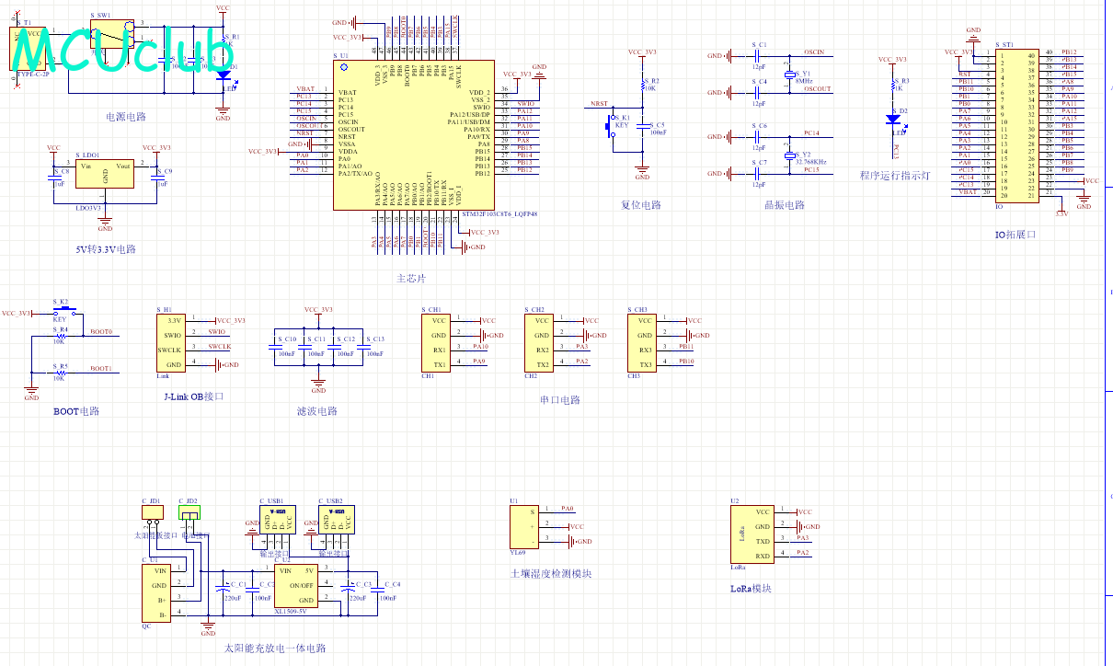The height and width of the screenshot is (666, 1113).
Task: Click the '32.768KHz' crystal value text
Action: point(811,161)
